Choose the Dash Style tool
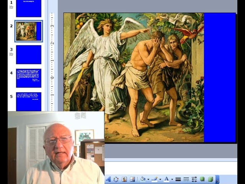245x184 pixels. [186, 179]
